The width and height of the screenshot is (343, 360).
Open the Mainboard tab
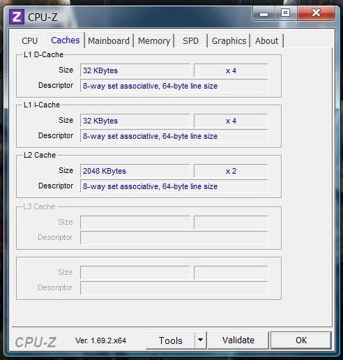click(109, 41)
